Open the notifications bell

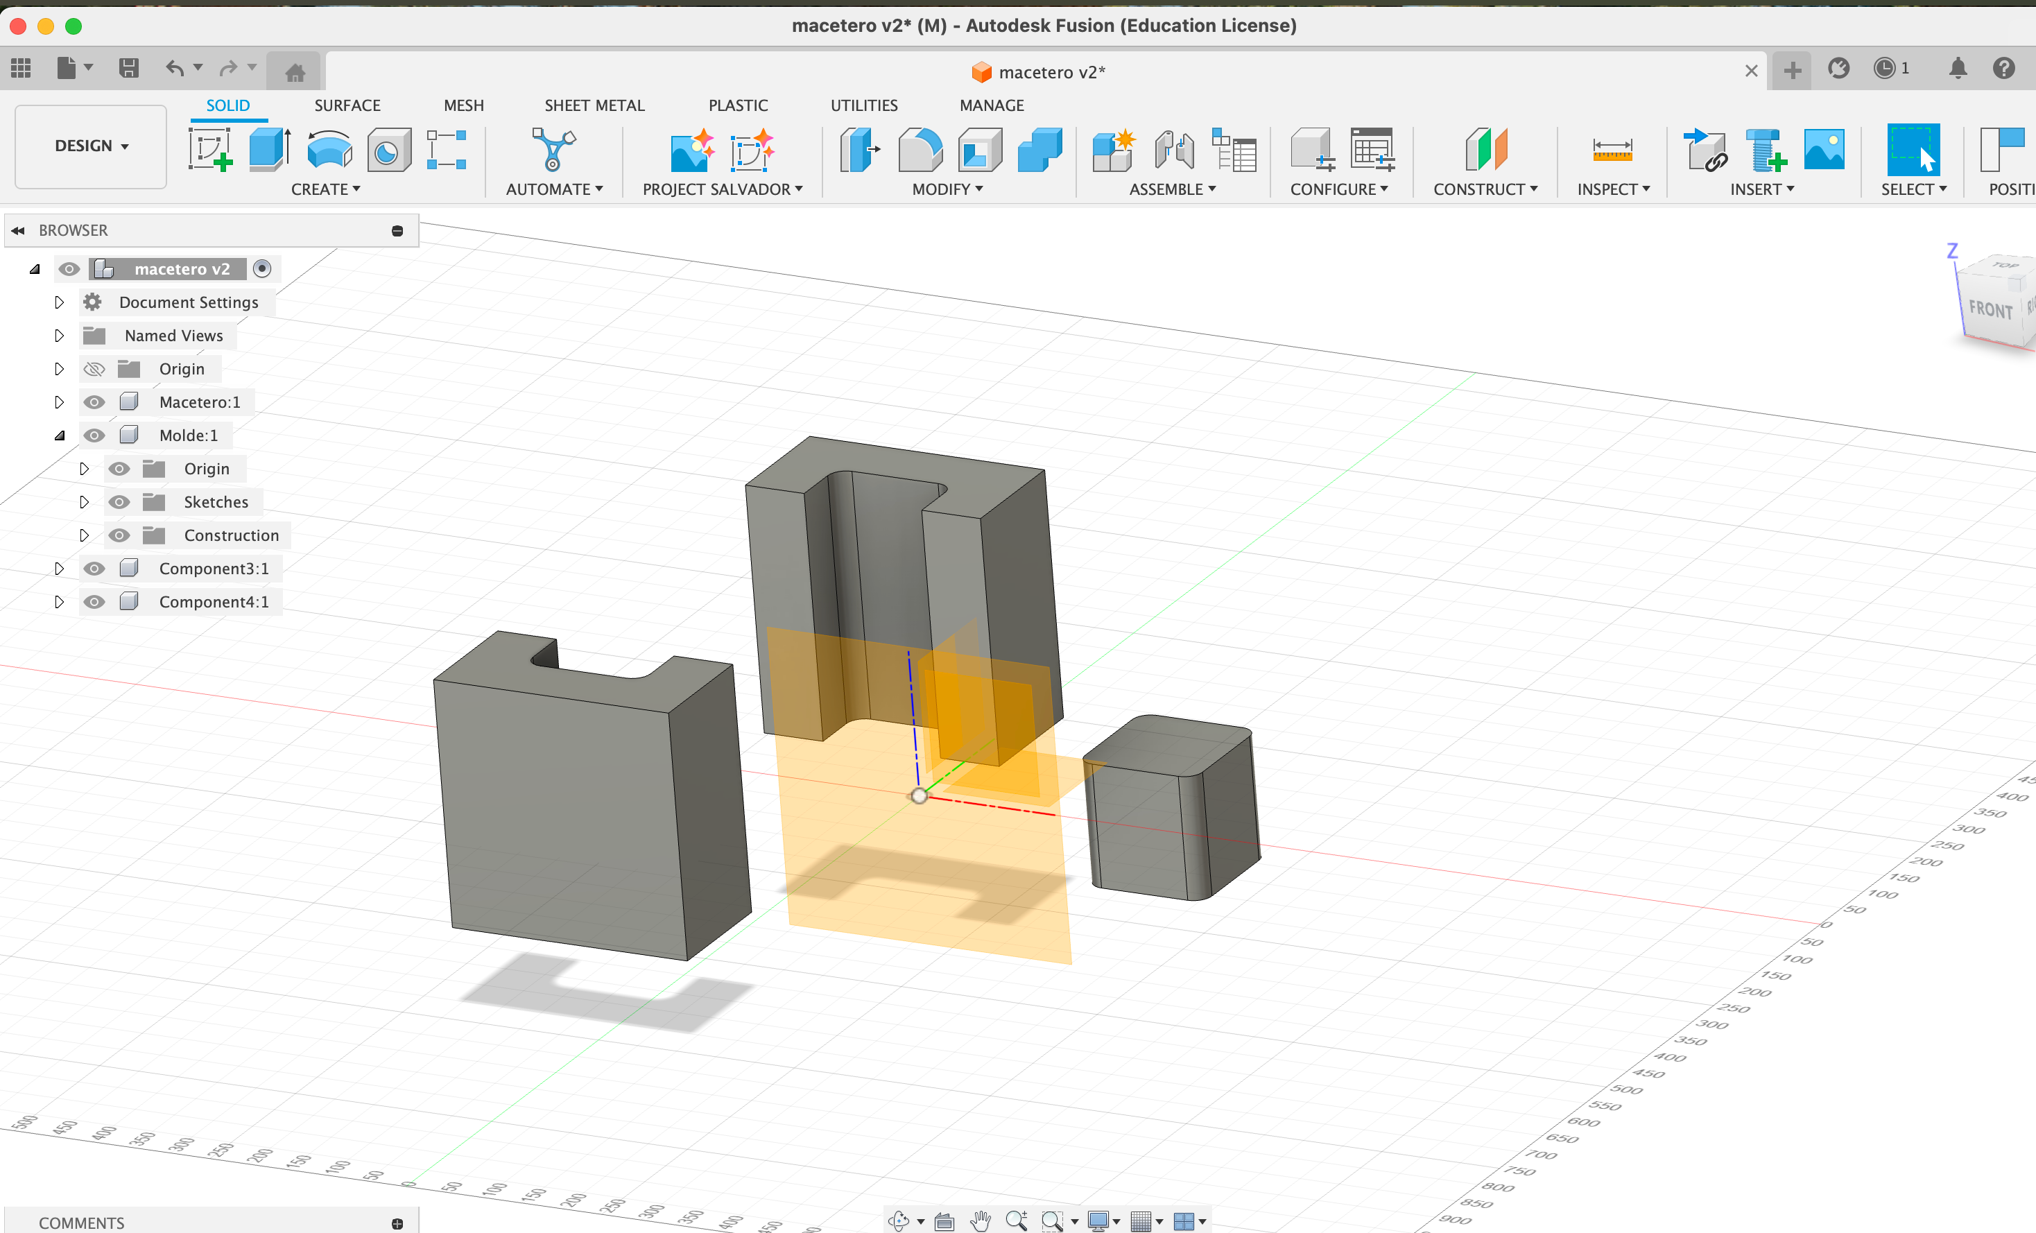click(x=1958, y=68)
